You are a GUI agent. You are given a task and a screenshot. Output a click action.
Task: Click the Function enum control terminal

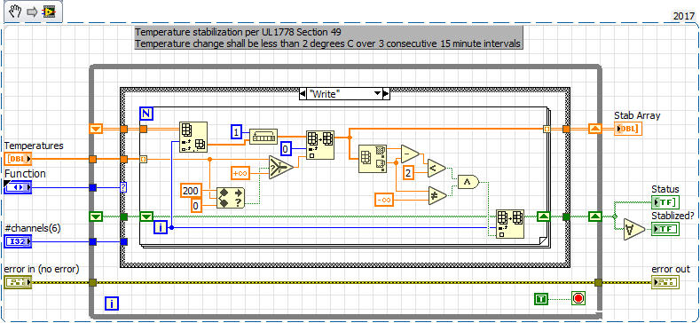(x=18, y=187)
